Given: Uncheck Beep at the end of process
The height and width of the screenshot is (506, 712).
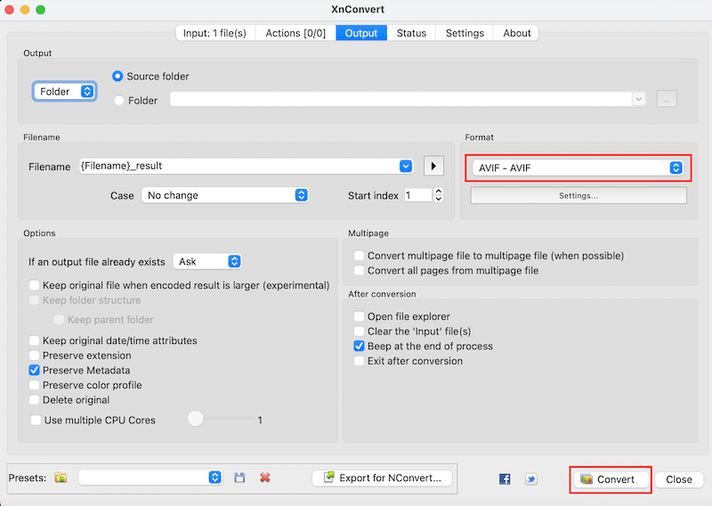Looking at the screenshot, I should [360, 346].
